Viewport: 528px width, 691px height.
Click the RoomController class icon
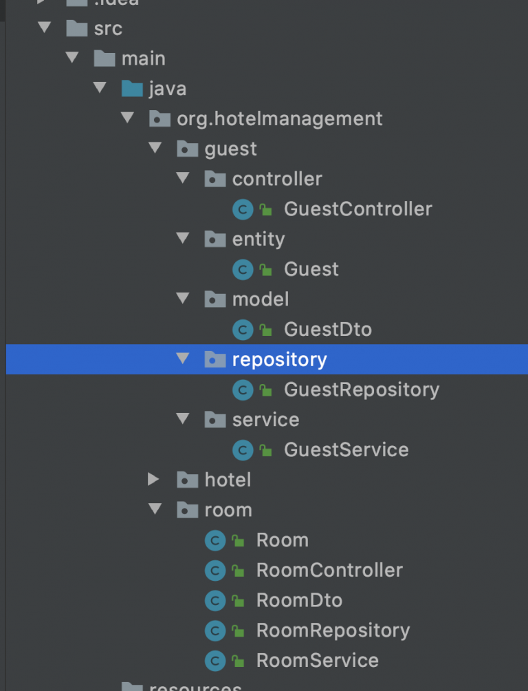coord(215,570)
